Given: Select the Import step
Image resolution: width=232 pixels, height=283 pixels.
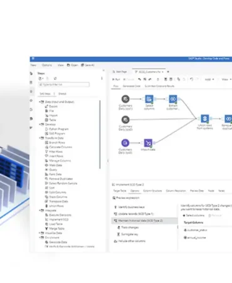Looking at the screenshot, I should pyautogui.click(x=51, y=116).
